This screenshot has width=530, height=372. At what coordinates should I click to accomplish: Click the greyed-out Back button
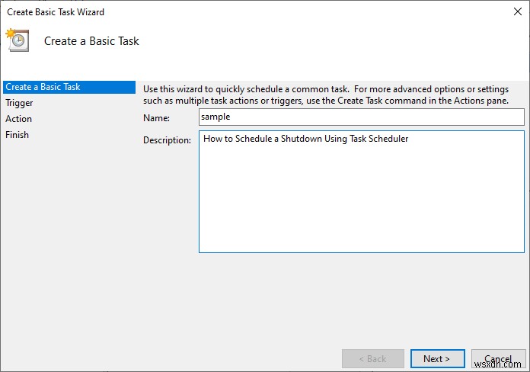click(x=372, y=358)
